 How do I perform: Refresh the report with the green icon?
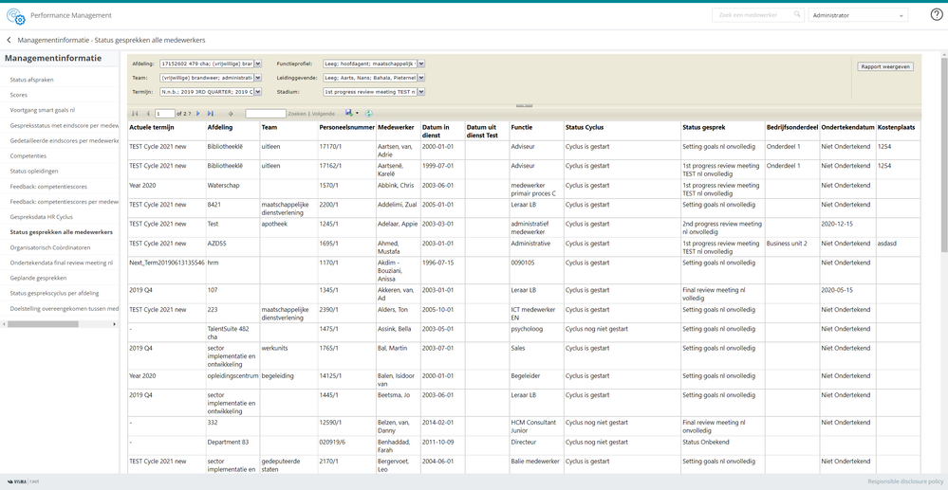369,114
